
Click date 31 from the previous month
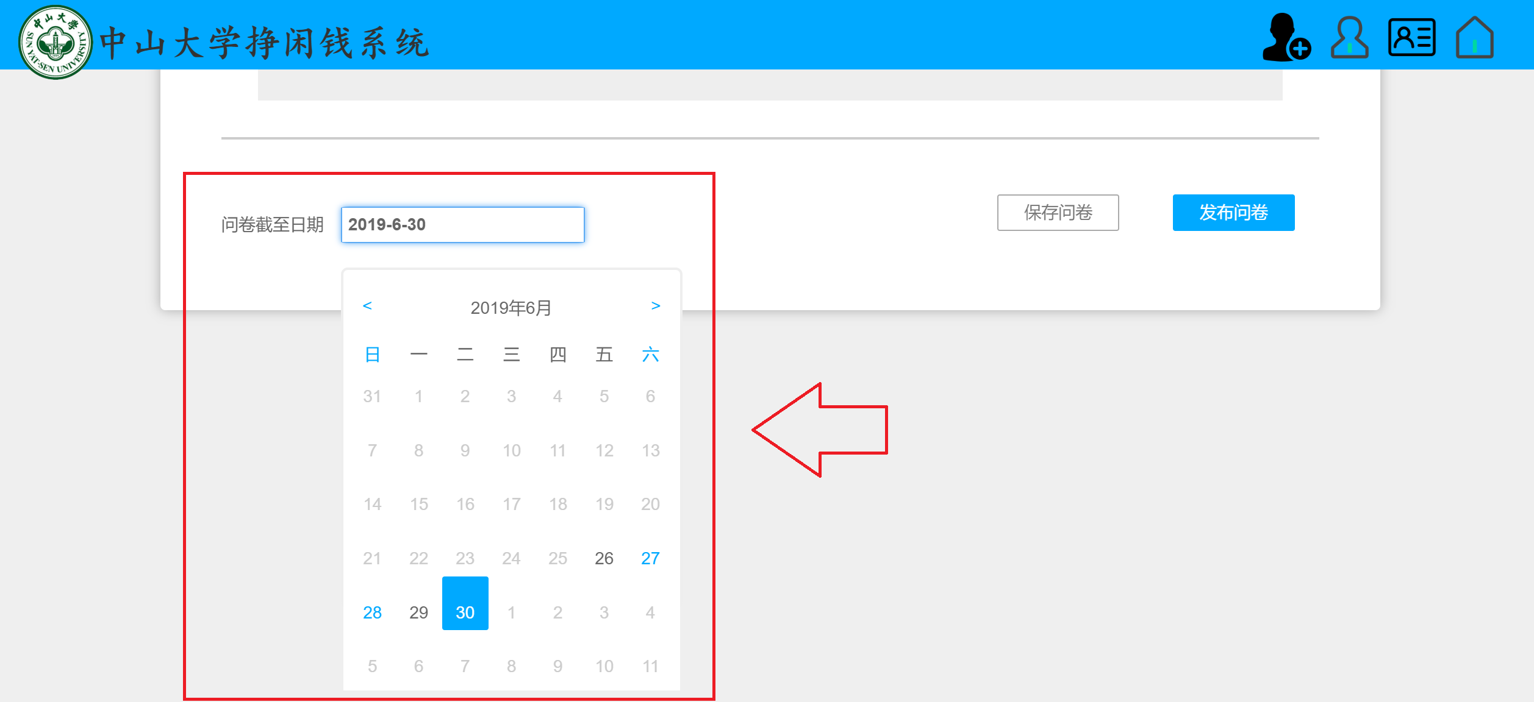[x=373, y=396]
